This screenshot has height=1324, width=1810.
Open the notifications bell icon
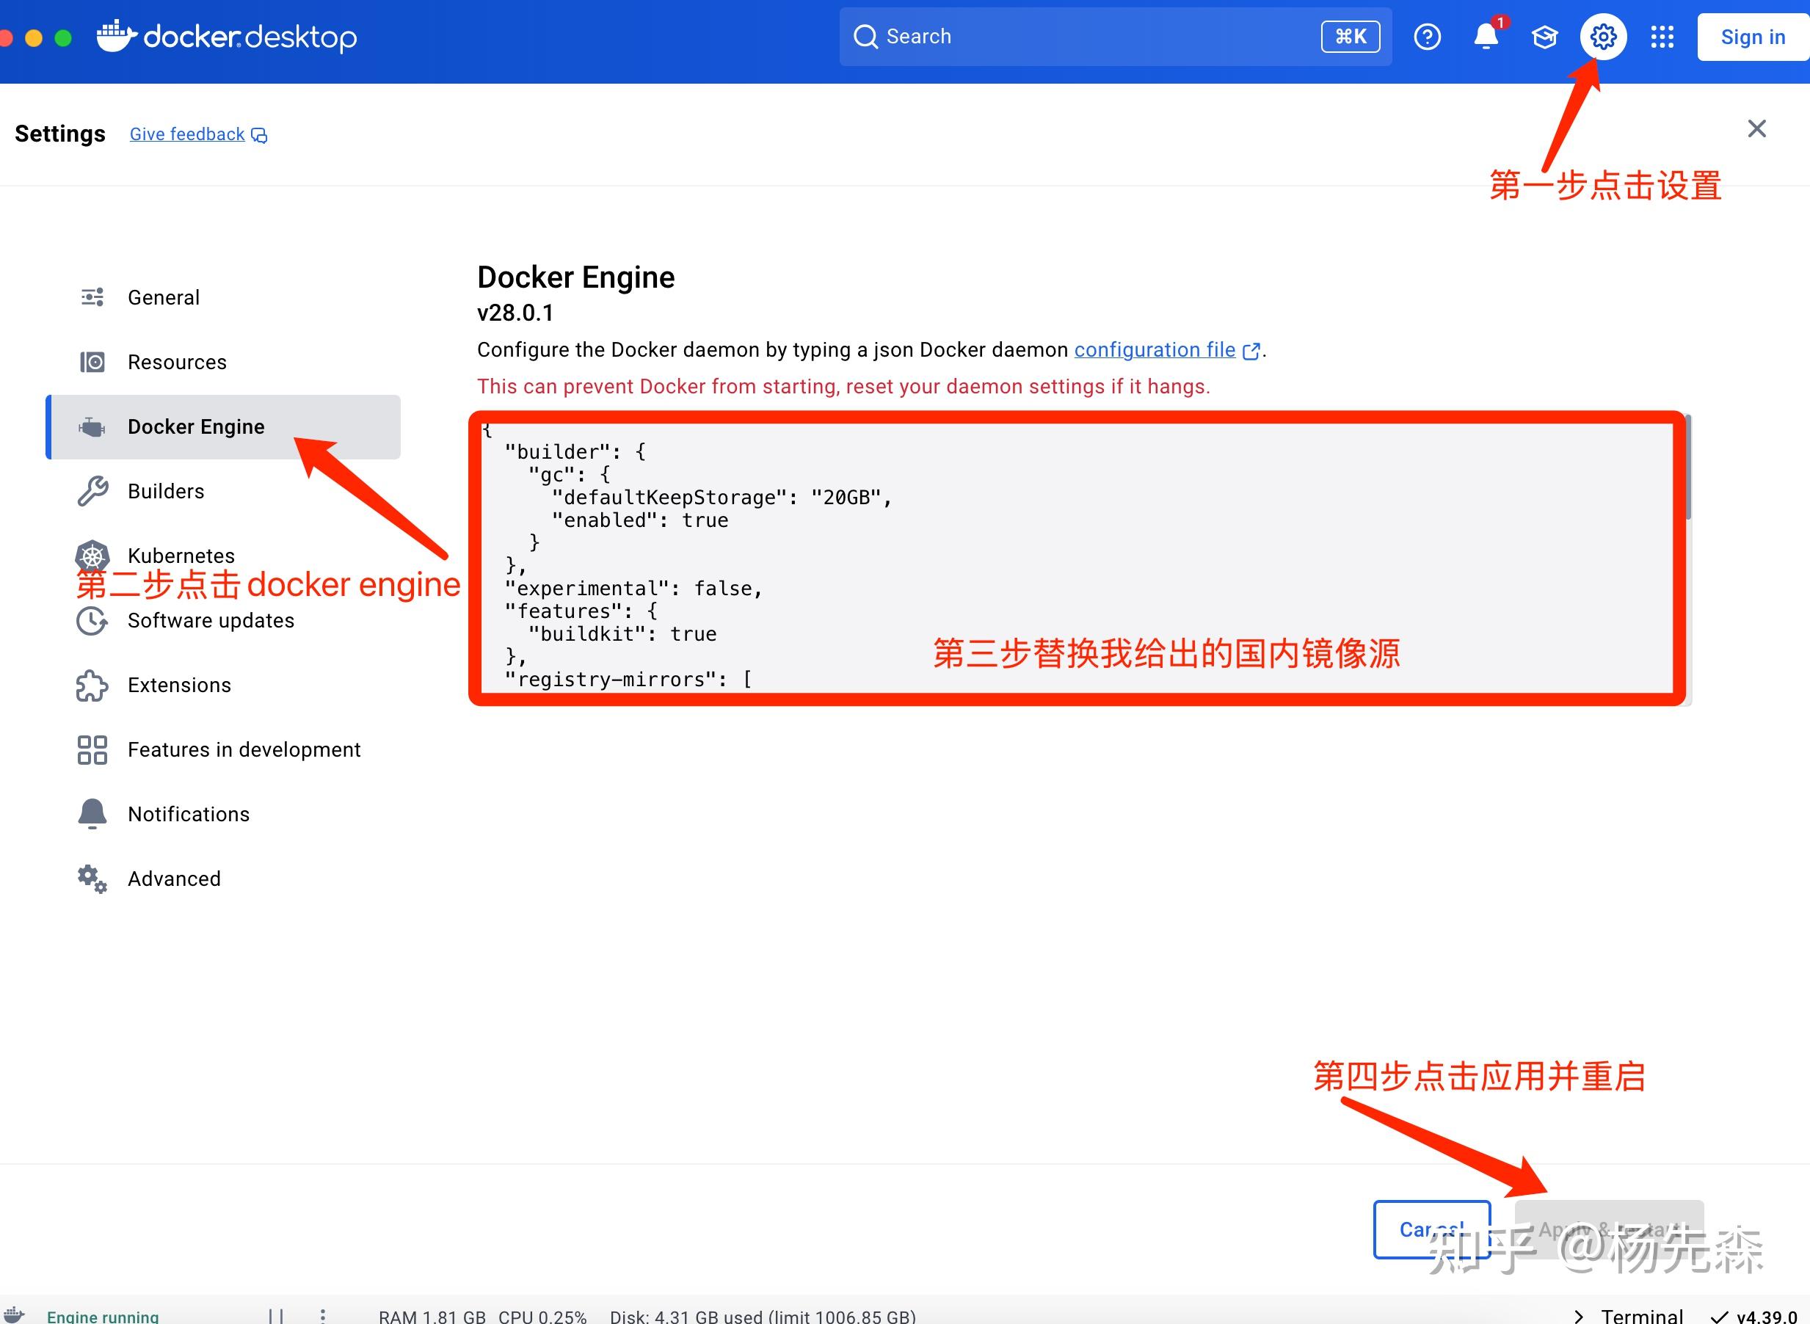click(1486, 37)
